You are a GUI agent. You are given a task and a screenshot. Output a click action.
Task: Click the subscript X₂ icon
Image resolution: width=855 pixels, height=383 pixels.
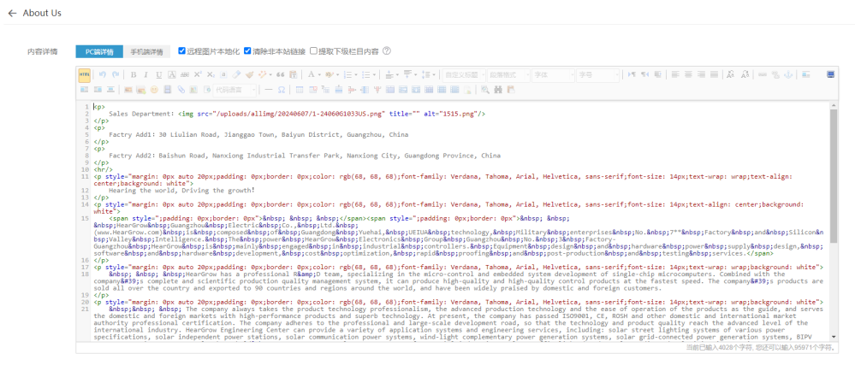coord(211,74)
